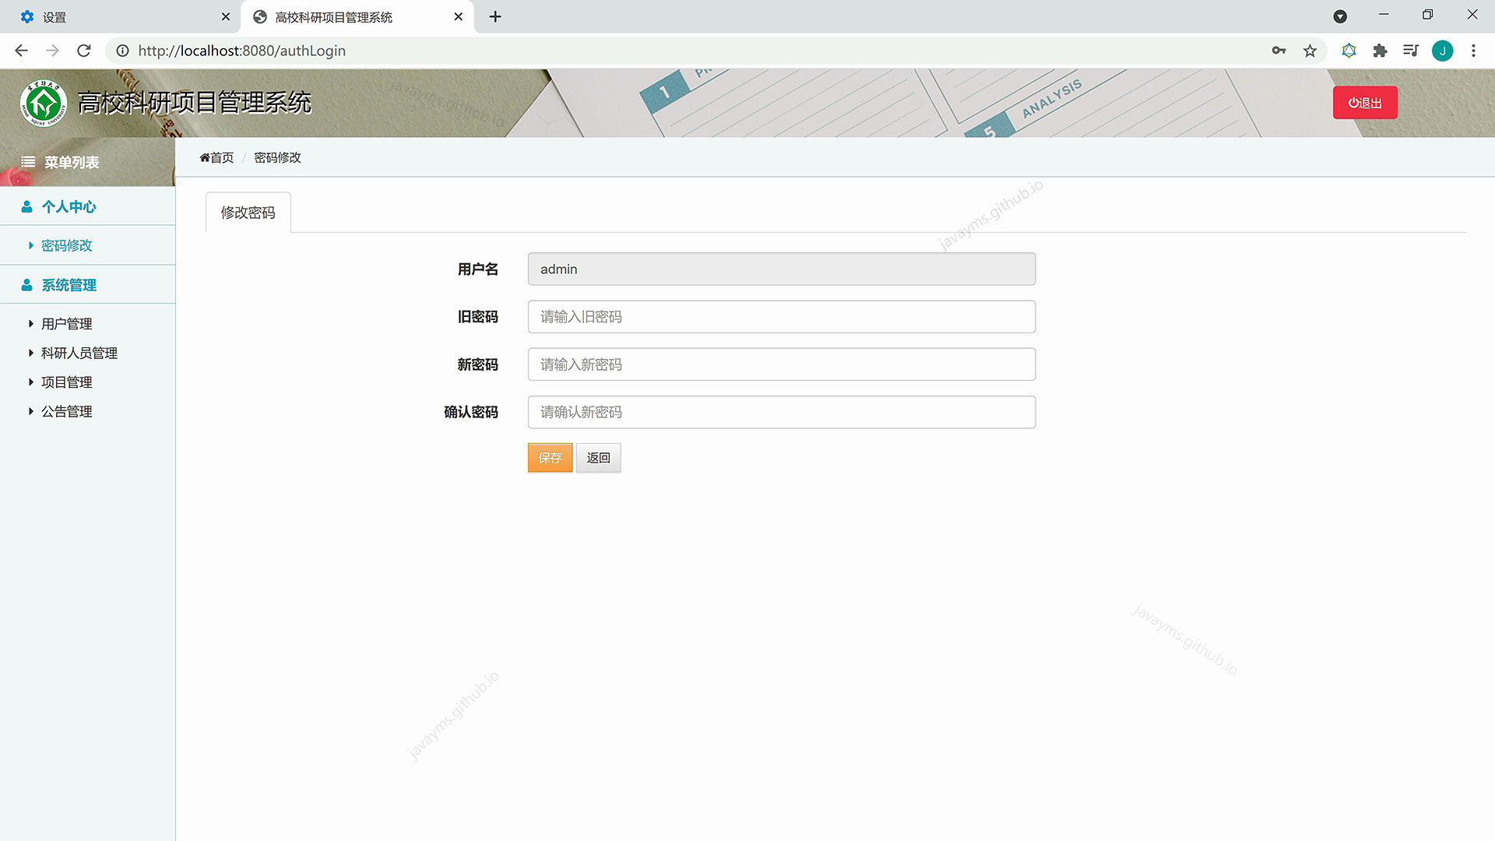Click the profile avatar in the browser toolbar
This screenshot has width=1495, height=841.
point(1443,51)
